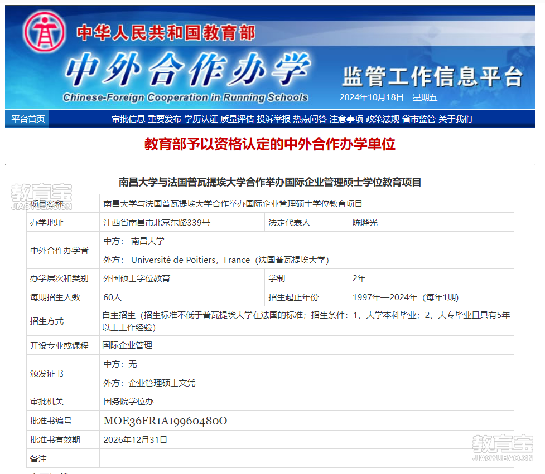Viewport: 545px width, 474px height.
Task: Click the 备注 label cell
Action: pos(63,458)
